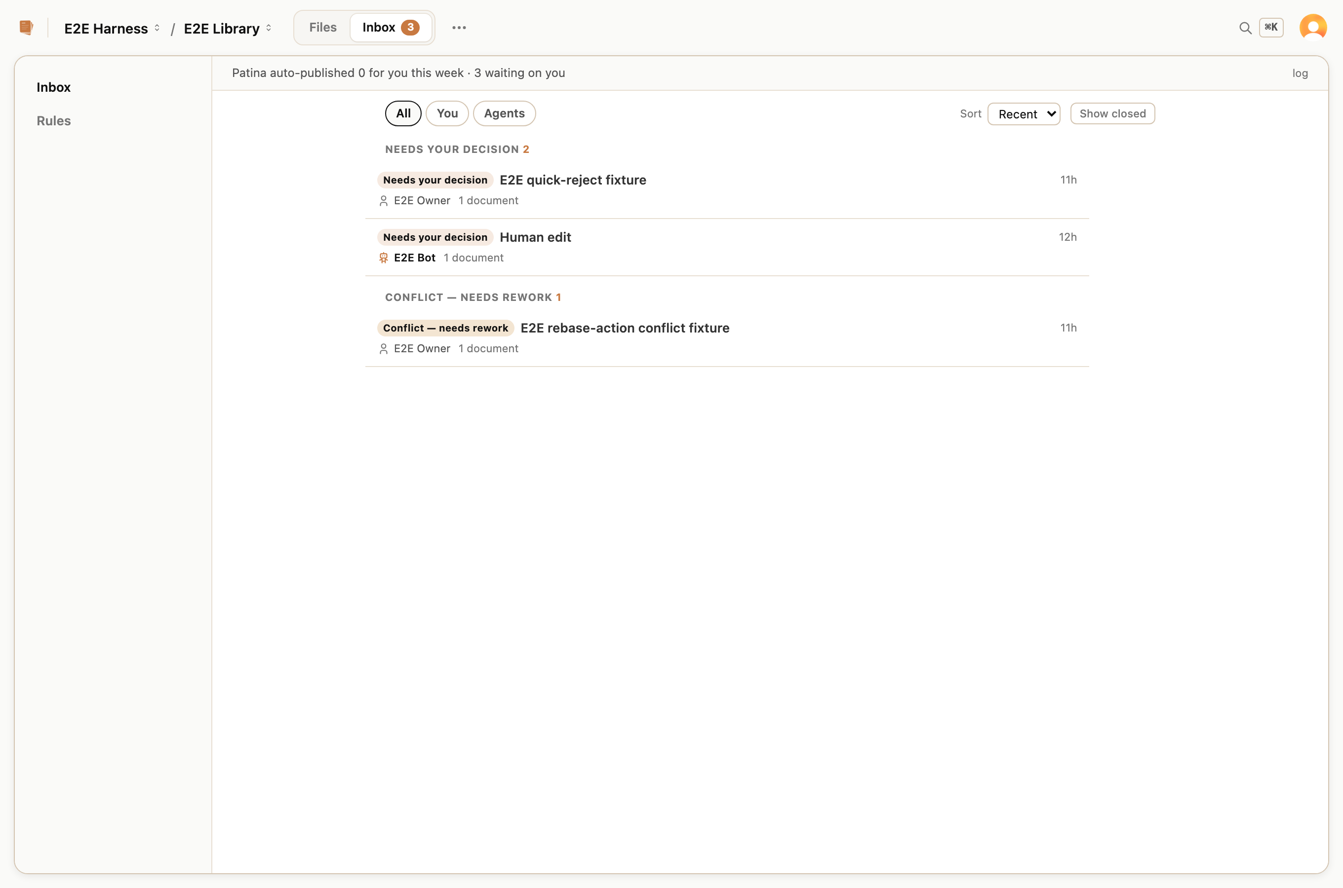
Task: Click the Inbox count badge 3
Action: 410,27
